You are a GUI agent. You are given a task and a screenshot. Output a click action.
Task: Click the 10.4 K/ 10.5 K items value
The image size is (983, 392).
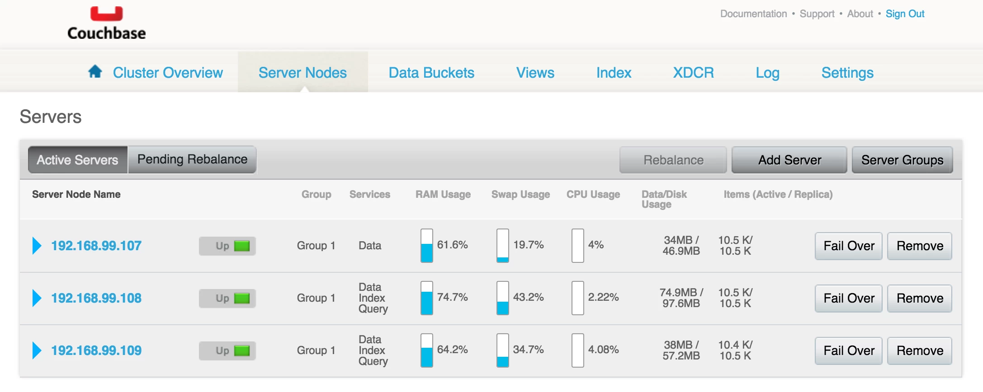[x=735, y=350]
